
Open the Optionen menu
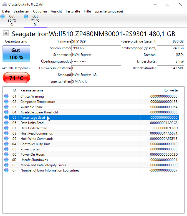[x=40, y=11]
